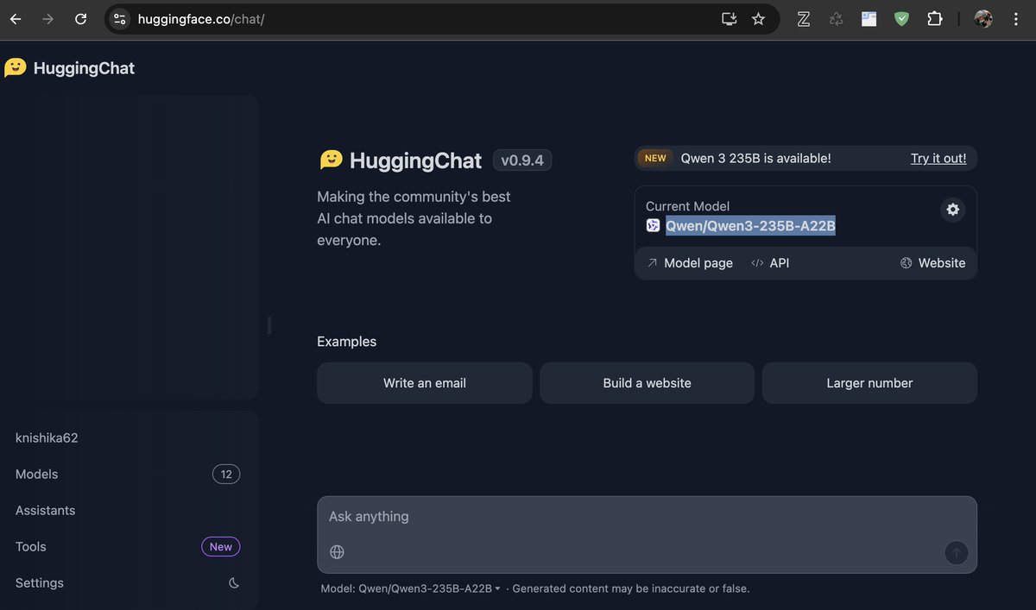
Task: Click the Ask anything message box
Action: 647,517
